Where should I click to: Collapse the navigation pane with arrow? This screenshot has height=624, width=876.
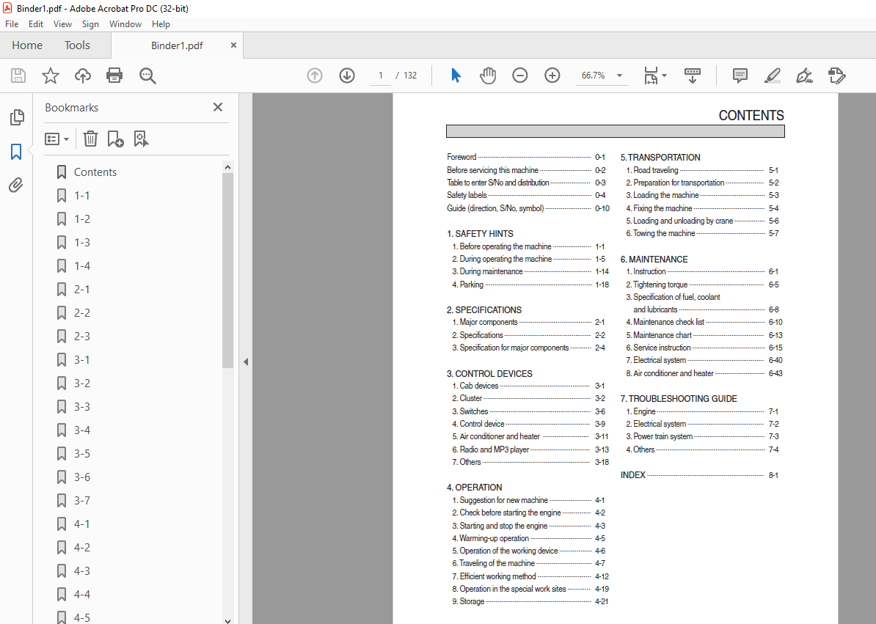pyautogui.click(x=246, y=361)
